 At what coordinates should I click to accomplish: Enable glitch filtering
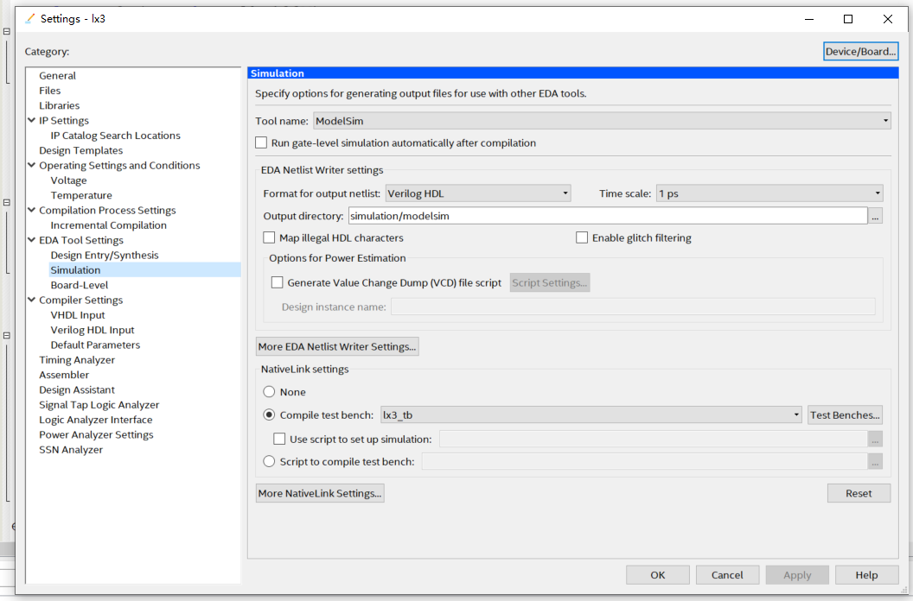(582, 237)
